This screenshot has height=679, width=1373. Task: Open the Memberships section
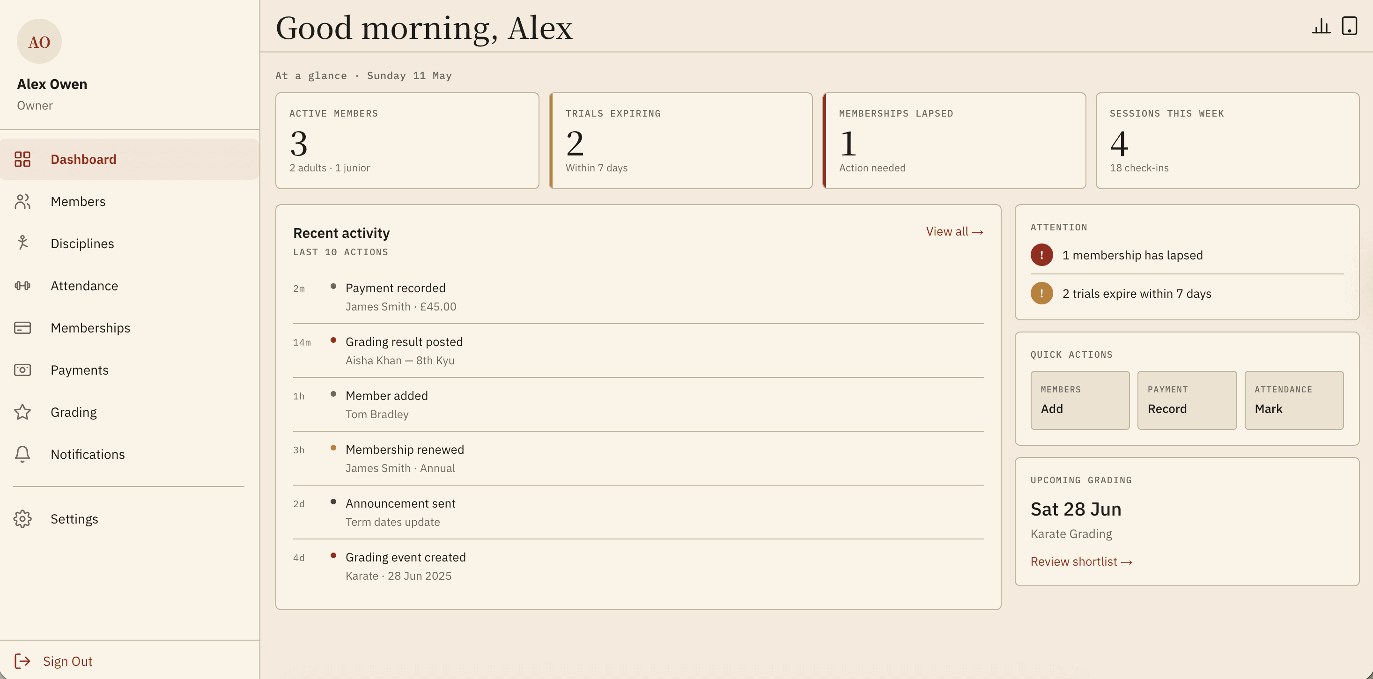(x=130, y=328)
